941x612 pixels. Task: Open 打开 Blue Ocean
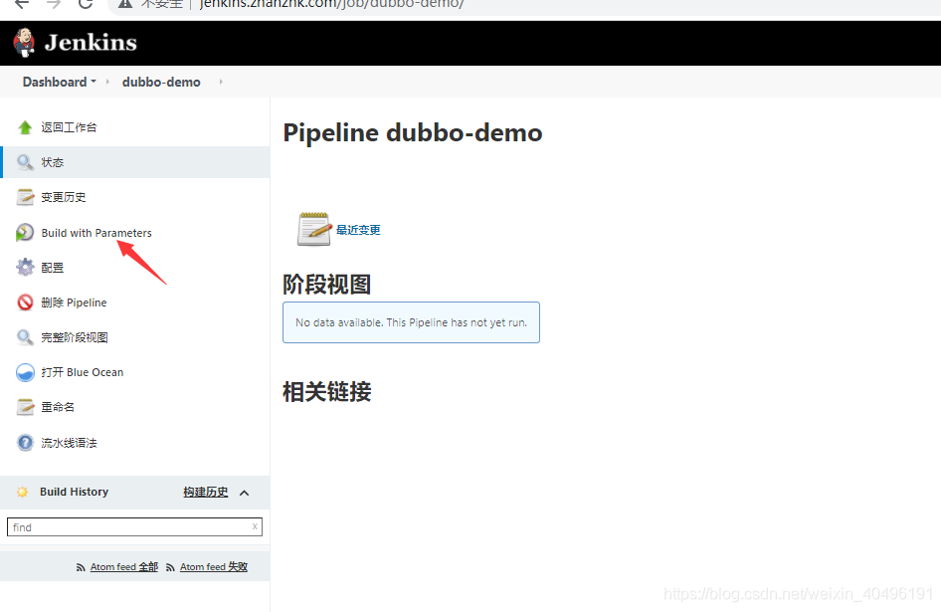pos(83,372)
